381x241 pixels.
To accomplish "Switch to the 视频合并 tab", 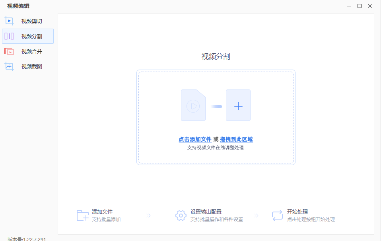I will point(27,51).
